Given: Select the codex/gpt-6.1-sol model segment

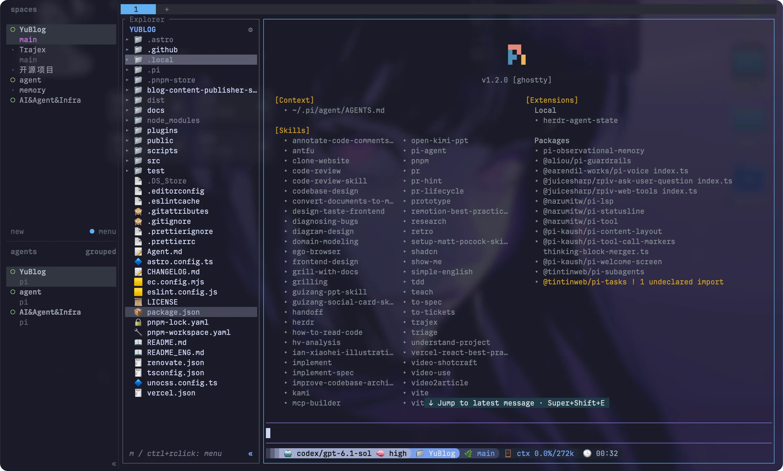Looking at the screenshot, I should coord(334,453).
